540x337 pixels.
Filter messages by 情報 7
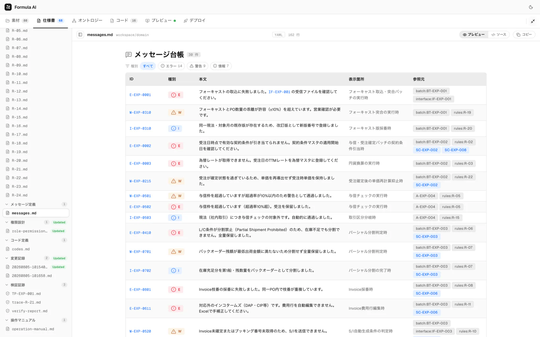click(221, 66)
